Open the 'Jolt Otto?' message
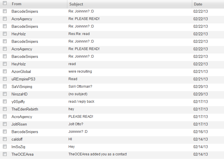 point(76,124)
